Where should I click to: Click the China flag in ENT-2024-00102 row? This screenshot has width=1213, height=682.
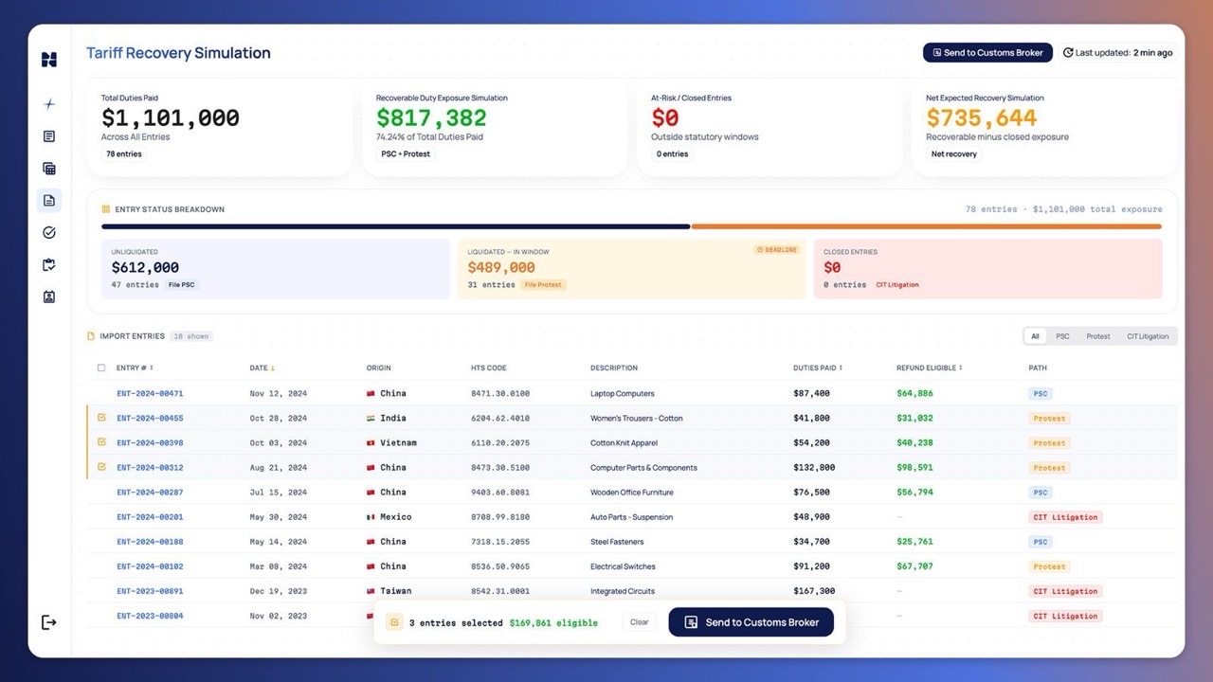click(371, 566)
